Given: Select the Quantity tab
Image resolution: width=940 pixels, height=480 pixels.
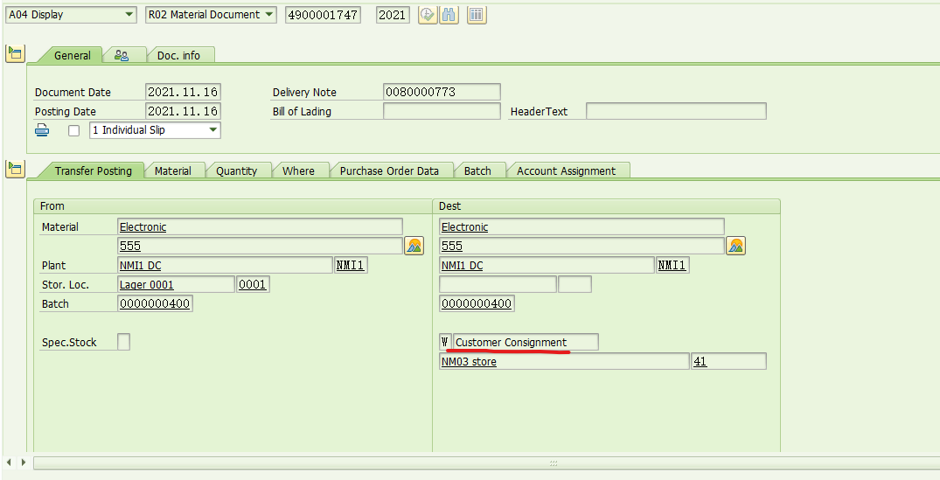Looking at the screenshot, I should tap(236, 170).
